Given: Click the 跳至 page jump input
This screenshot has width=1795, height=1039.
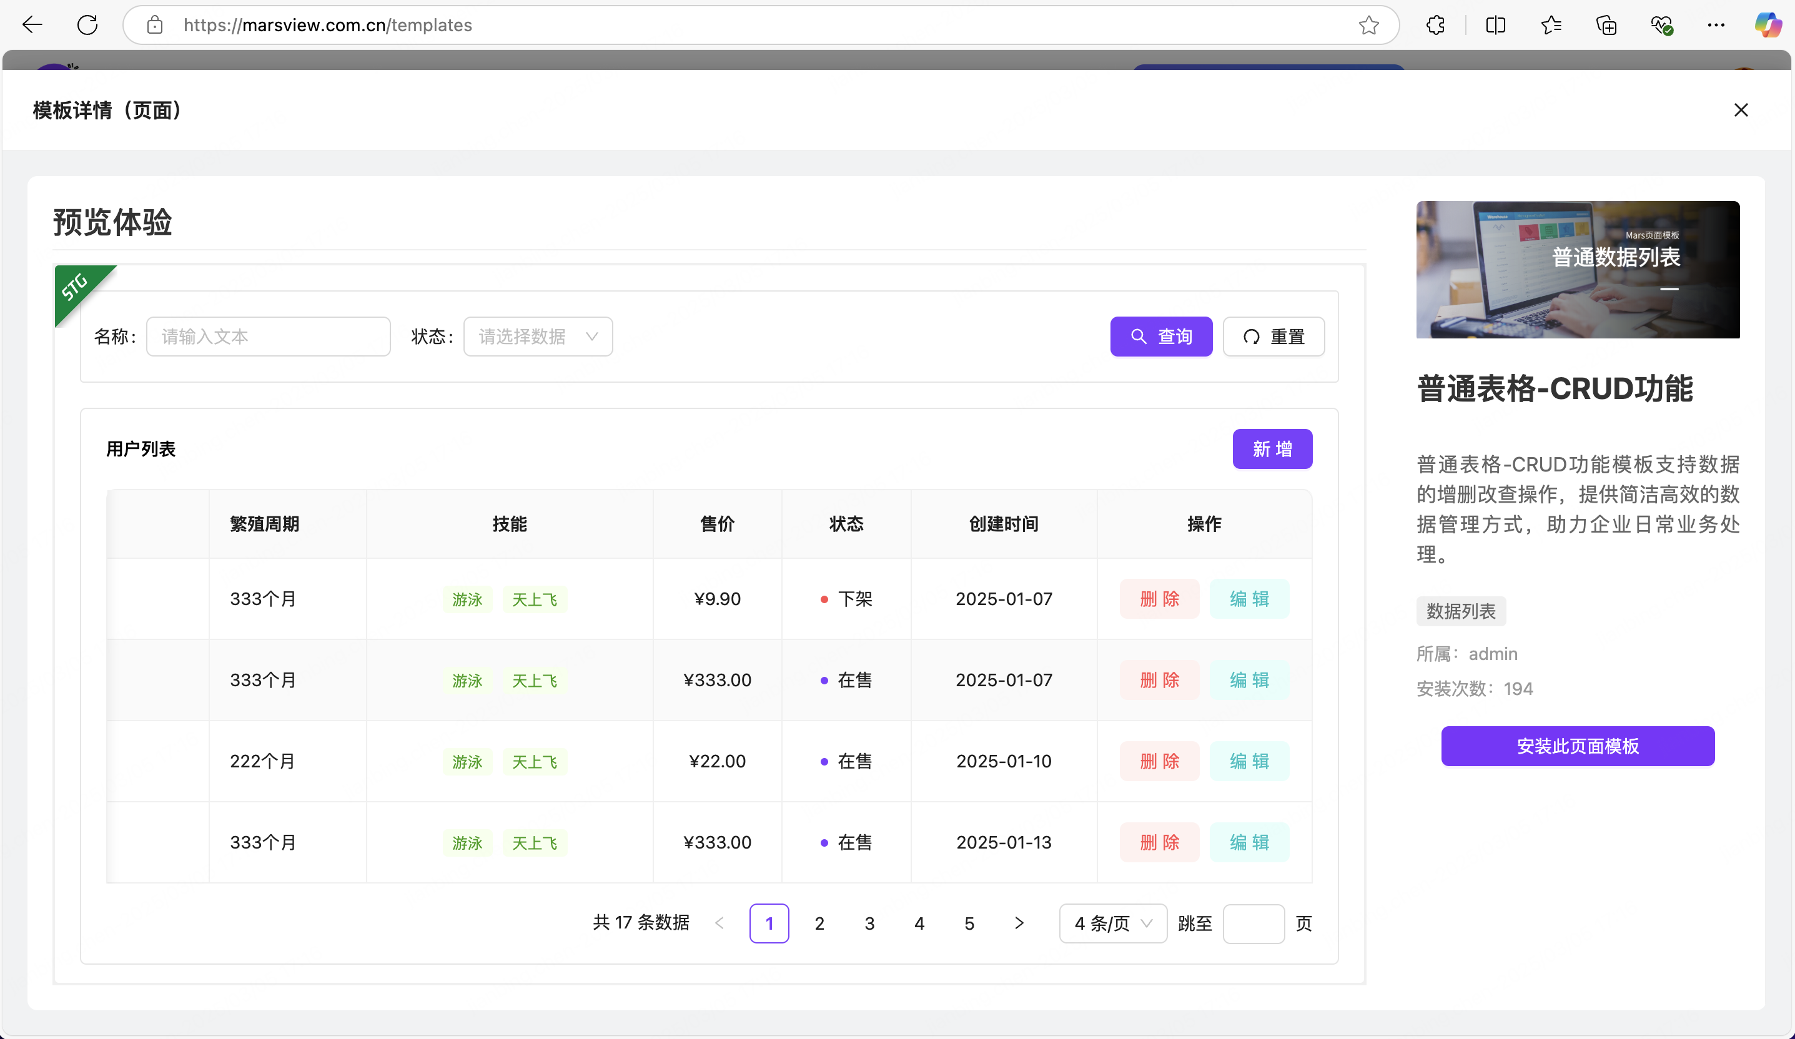Looking at the screenshot, I should [1254, 923].
